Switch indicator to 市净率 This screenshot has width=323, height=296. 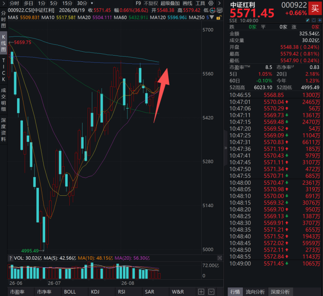[44, 292]
